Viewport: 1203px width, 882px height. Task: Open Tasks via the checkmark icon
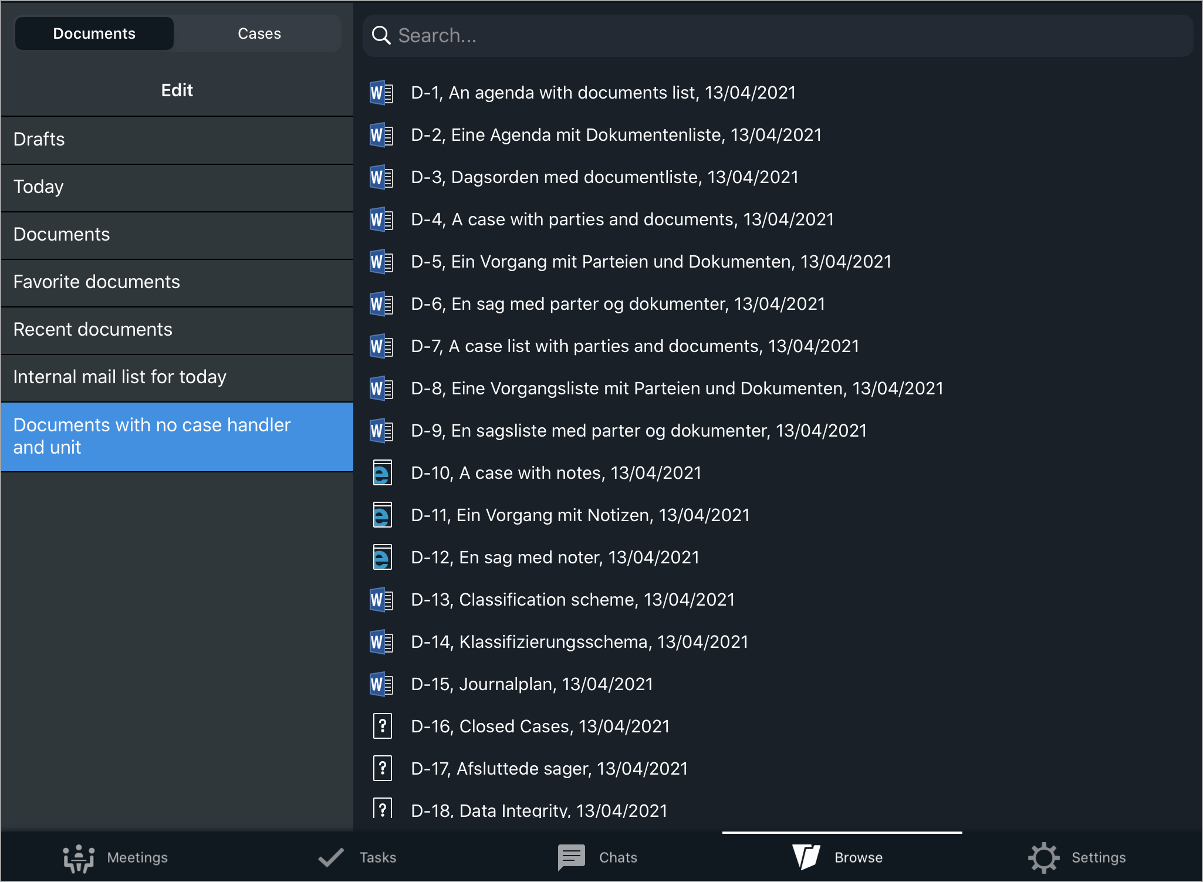pyautogui.click(x=331, y=858)
